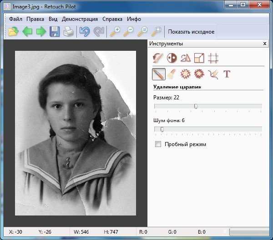The width and height of the screenshot is (273, 240).
Task: Open the Справка menu
Action: (x=112, y=19)
